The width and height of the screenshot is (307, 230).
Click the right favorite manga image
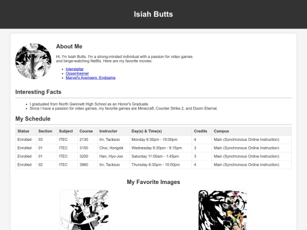coord(222,210)
